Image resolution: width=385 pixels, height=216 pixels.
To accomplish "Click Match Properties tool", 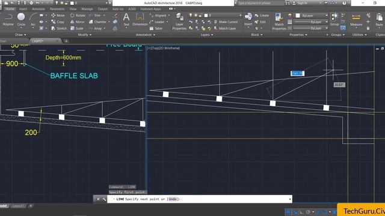I will (279, 22).
